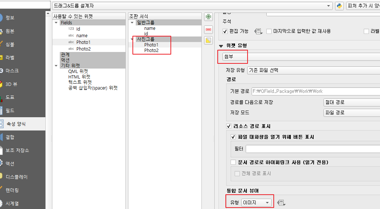
Task: Open the 피처 추가 시 dropdown
Action: coord(363,6)
